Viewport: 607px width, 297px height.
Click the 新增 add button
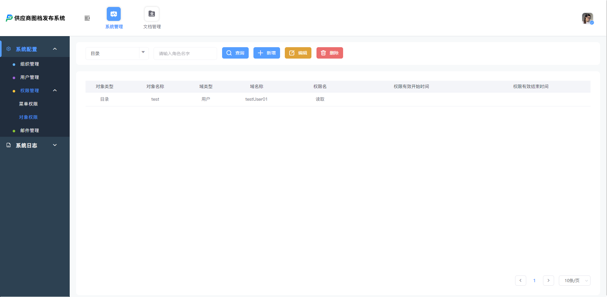266,53
